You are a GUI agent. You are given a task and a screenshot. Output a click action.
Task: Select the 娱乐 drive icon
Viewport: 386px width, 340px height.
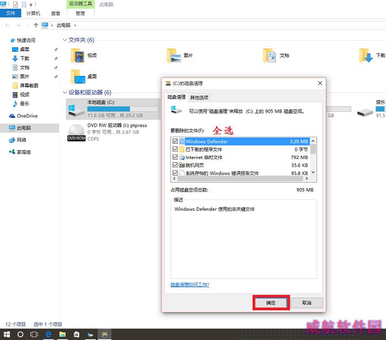[365, 113]
